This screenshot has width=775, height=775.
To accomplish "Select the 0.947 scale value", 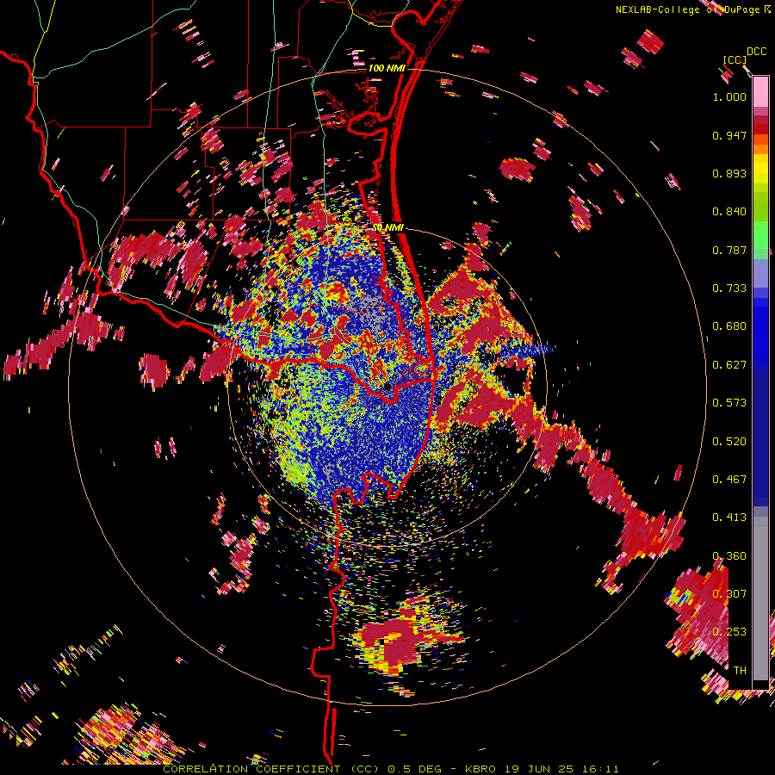I will (x=729, y=135).
